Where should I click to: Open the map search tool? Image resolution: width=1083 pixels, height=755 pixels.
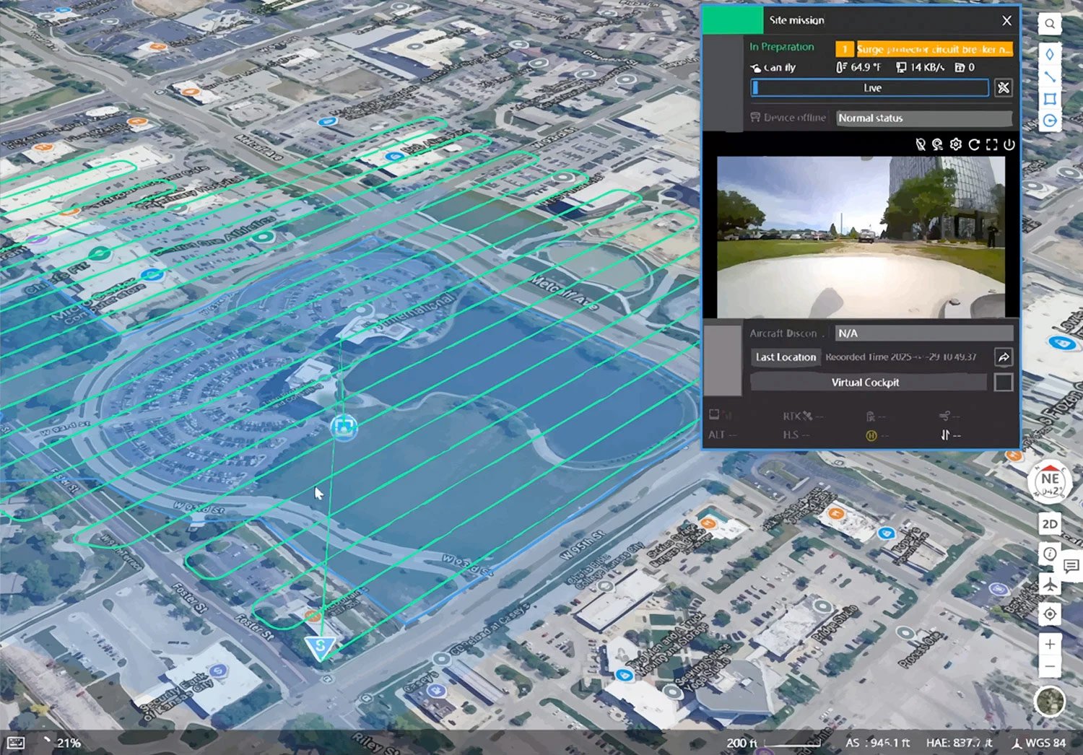coord(1050,24)
